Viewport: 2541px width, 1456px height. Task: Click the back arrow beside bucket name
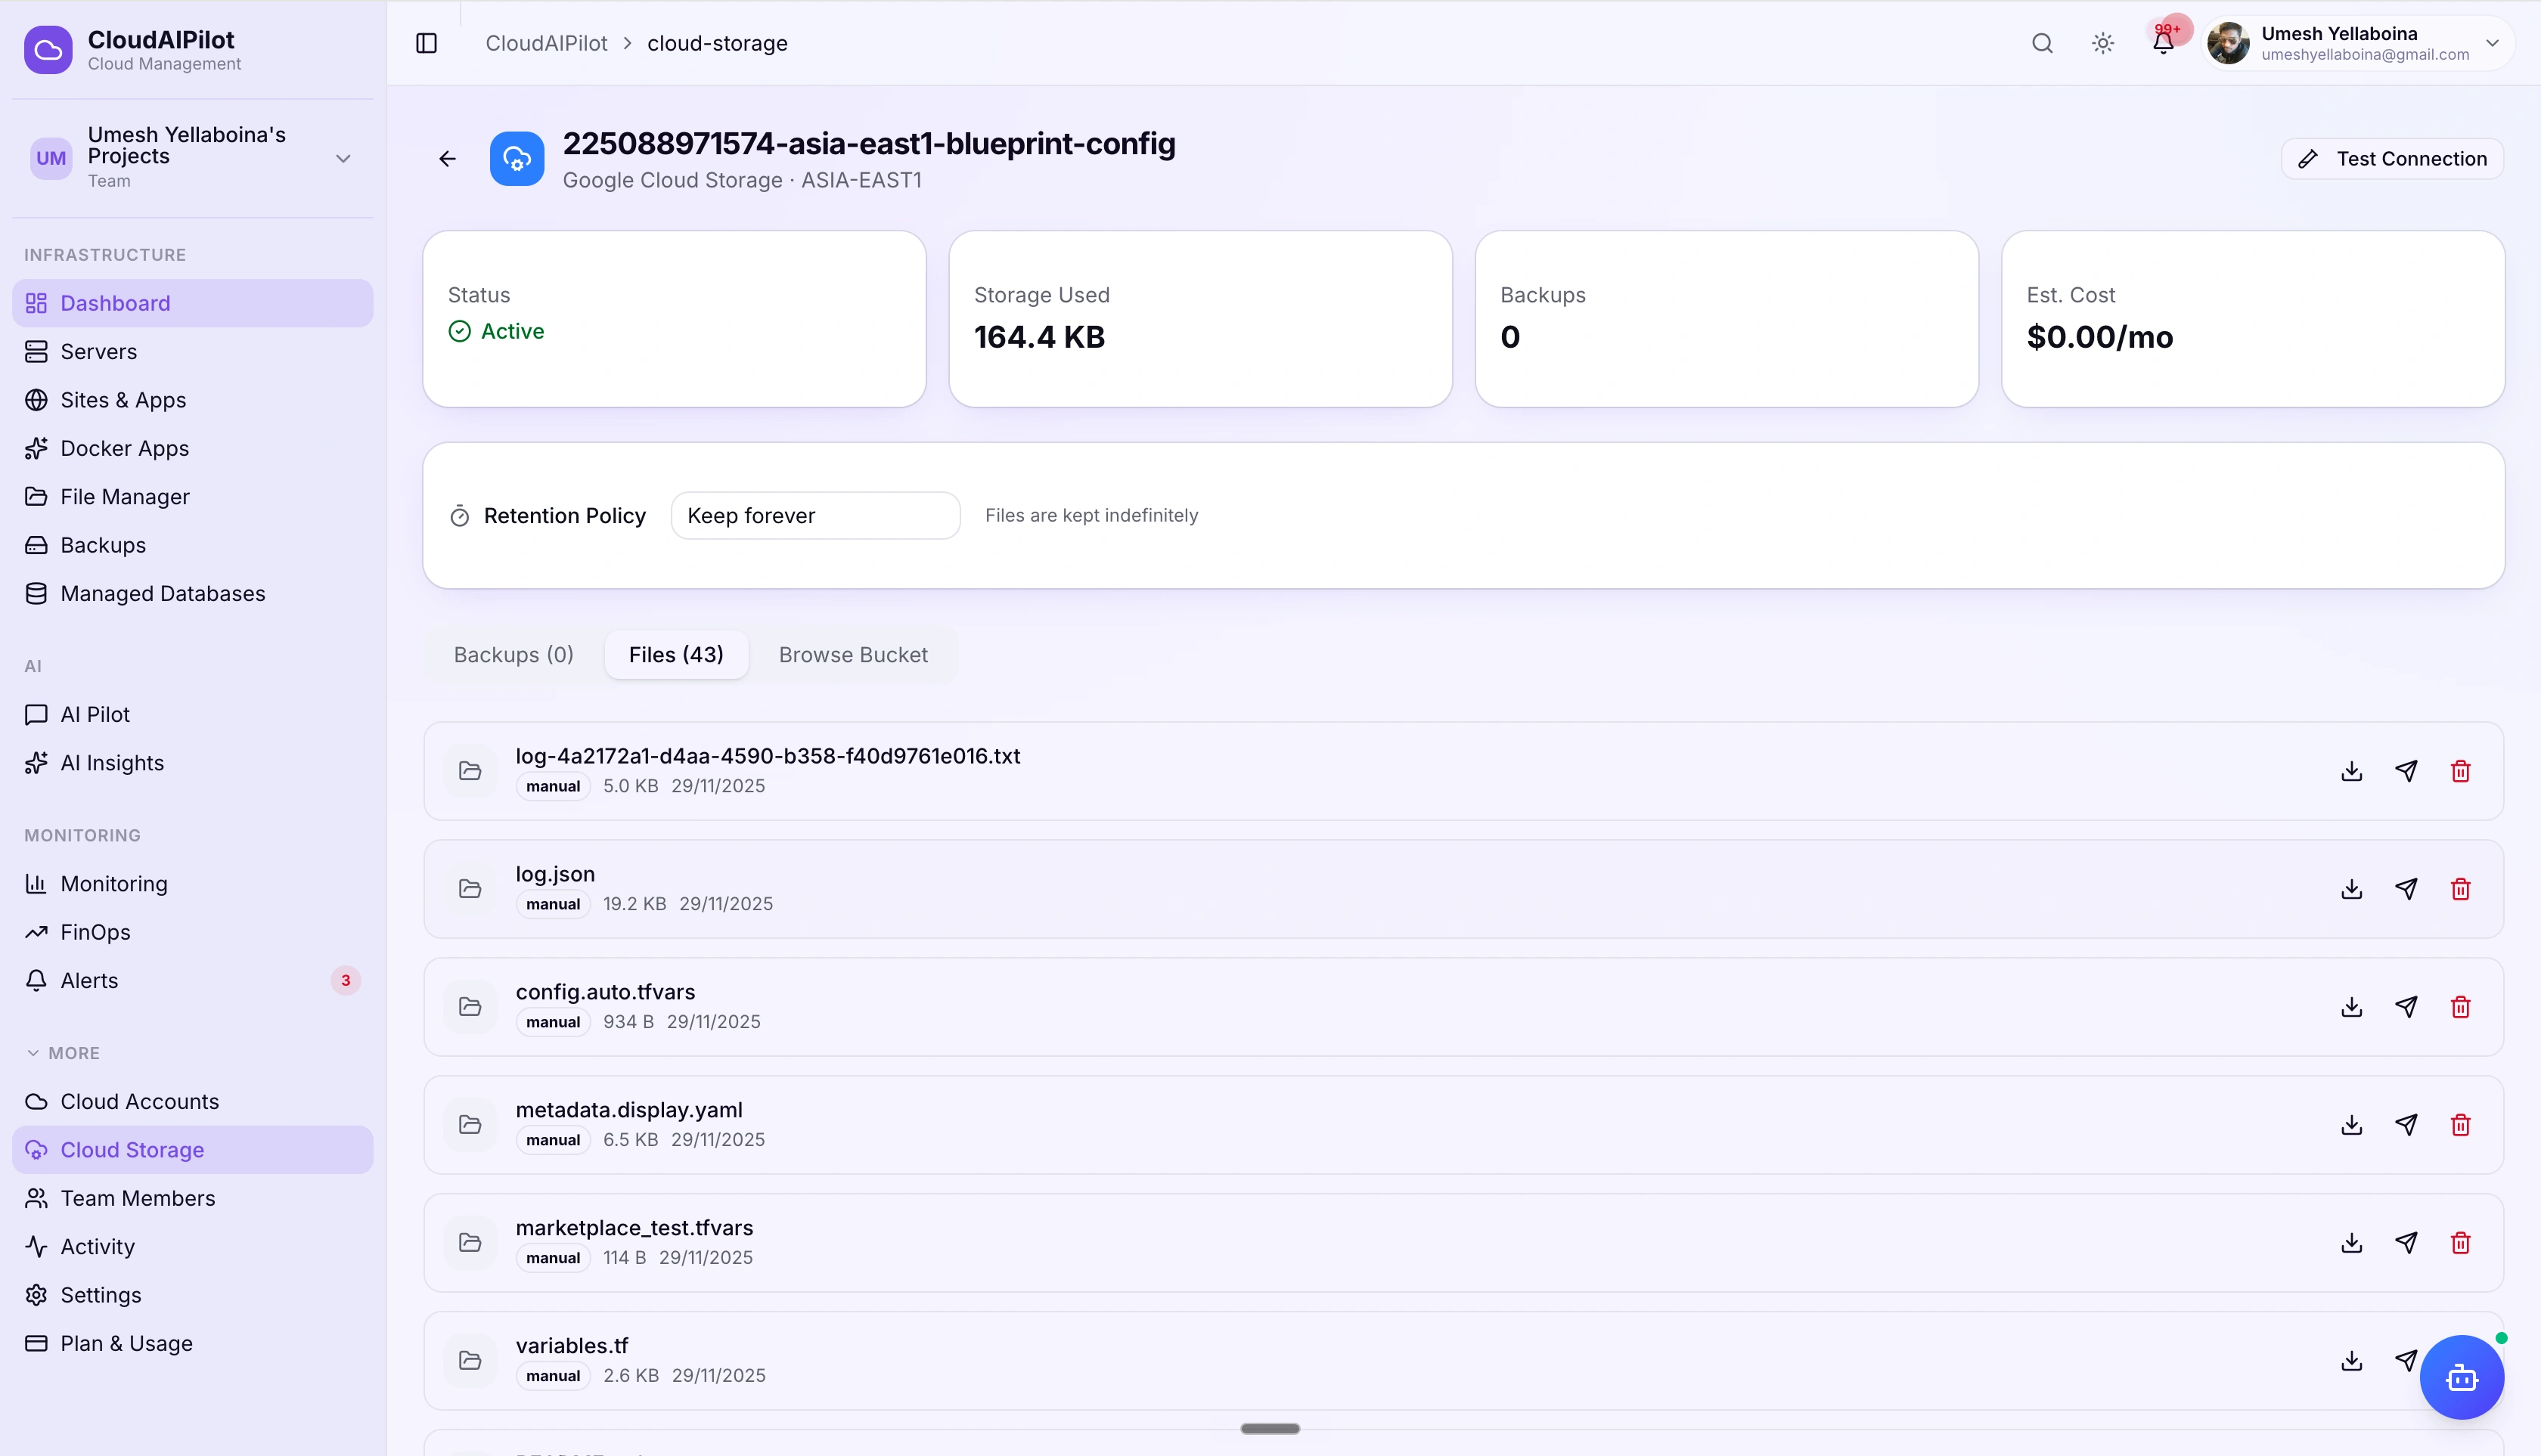pyautogui.click(x=447, y=159)
